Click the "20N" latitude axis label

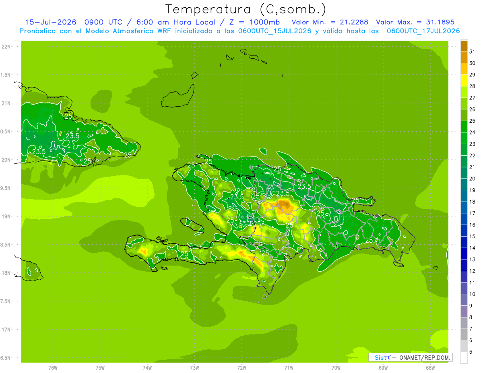(x=6, y=160)
